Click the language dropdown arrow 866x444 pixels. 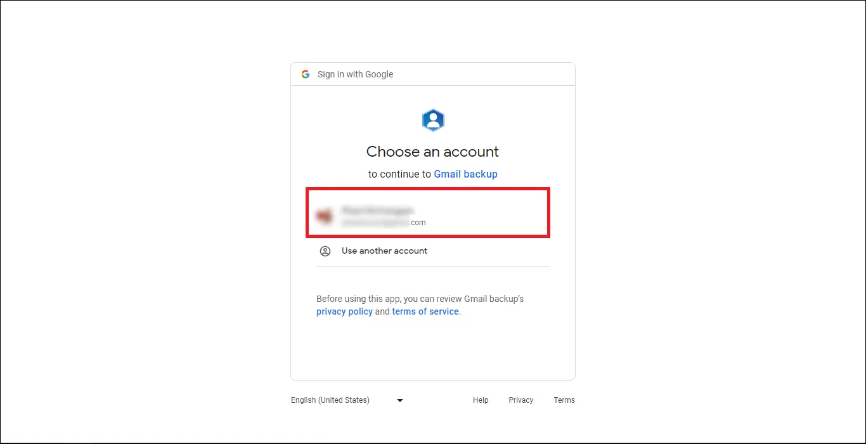[x=400, y=400]
